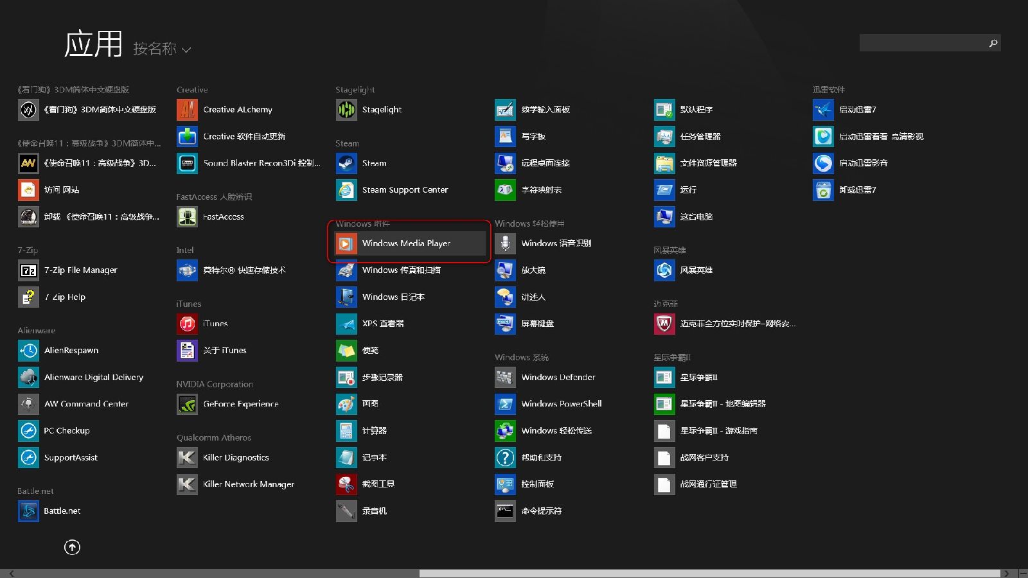The height and width of the screenshot is (578, 1028).
Task: Click the circled up arrow button
Action: (72, 547)
